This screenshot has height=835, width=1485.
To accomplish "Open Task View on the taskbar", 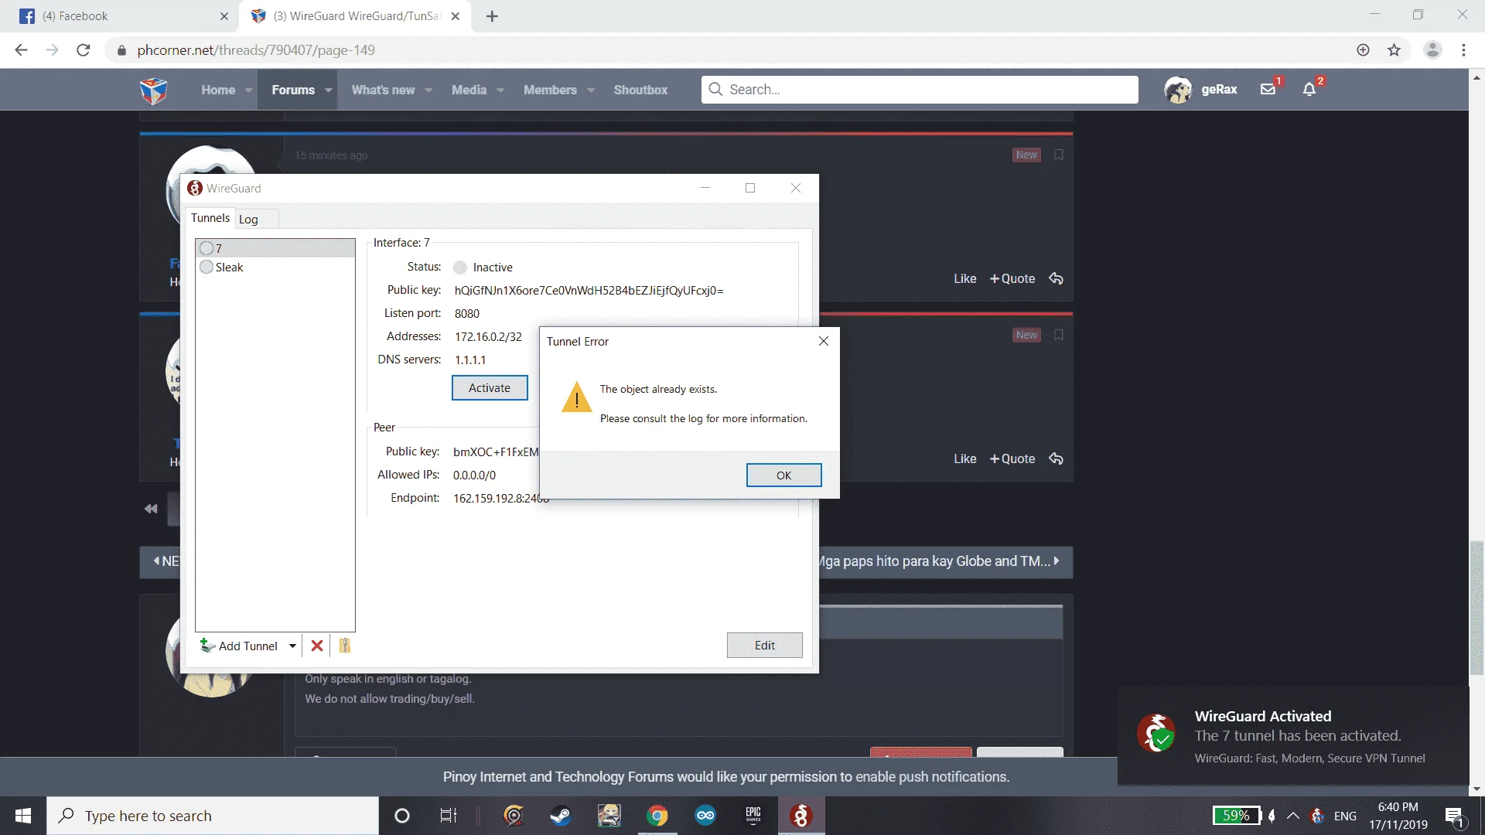I will click(448, 816).
